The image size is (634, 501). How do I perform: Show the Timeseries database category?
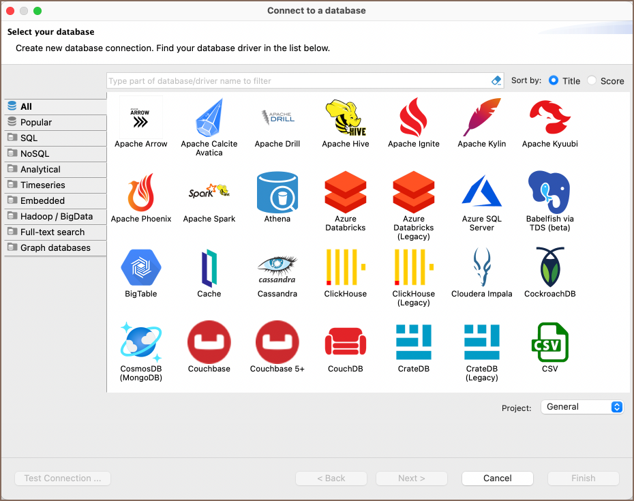coord(55,185)
